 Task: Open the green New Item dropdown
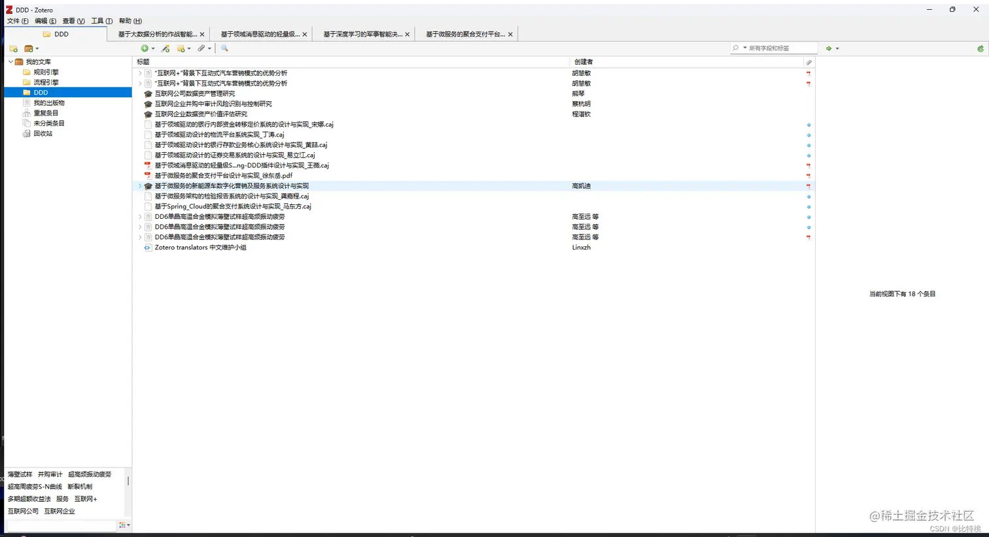(148, 48)
